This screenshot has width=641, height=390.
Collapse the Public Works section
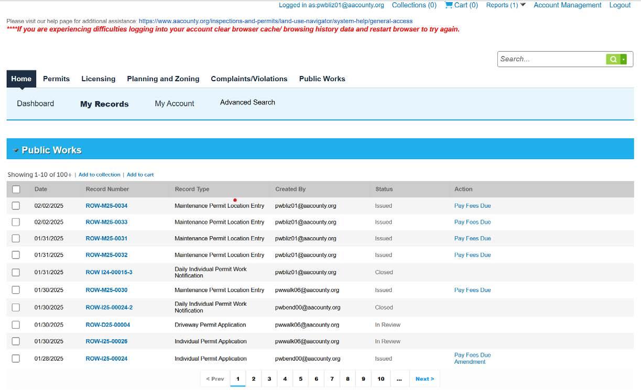click(16, 149)
